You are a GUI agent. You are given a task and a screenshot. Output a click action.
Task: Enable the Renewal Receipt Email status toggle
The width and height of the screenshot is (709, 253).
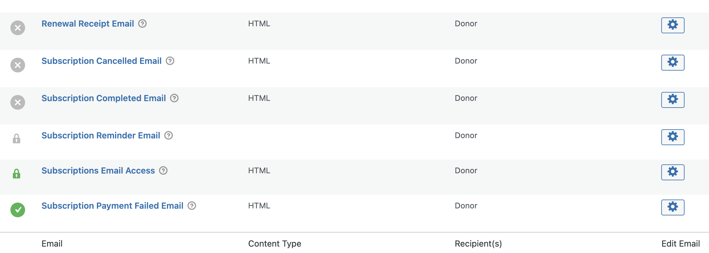18,28
